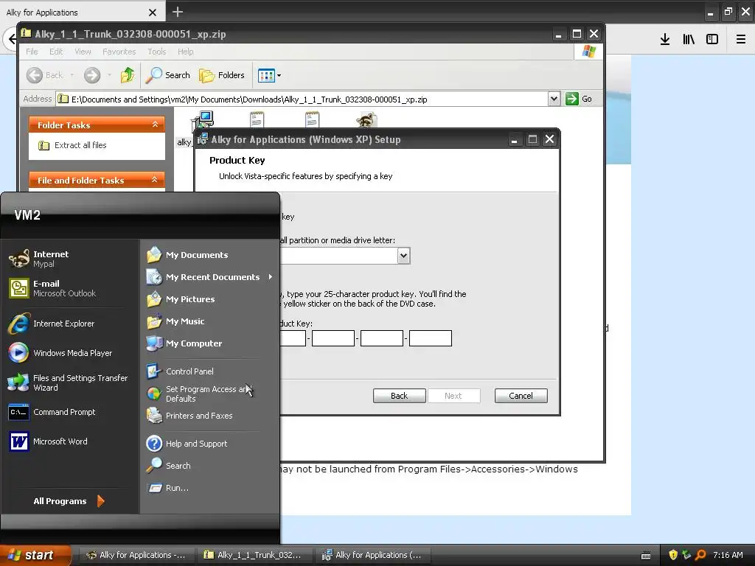Image resolution: width=755 pixels, height=566 pixels.
Task: Switch to Alky for Applications browser taskbar item
Action: [x=136, y=555]
